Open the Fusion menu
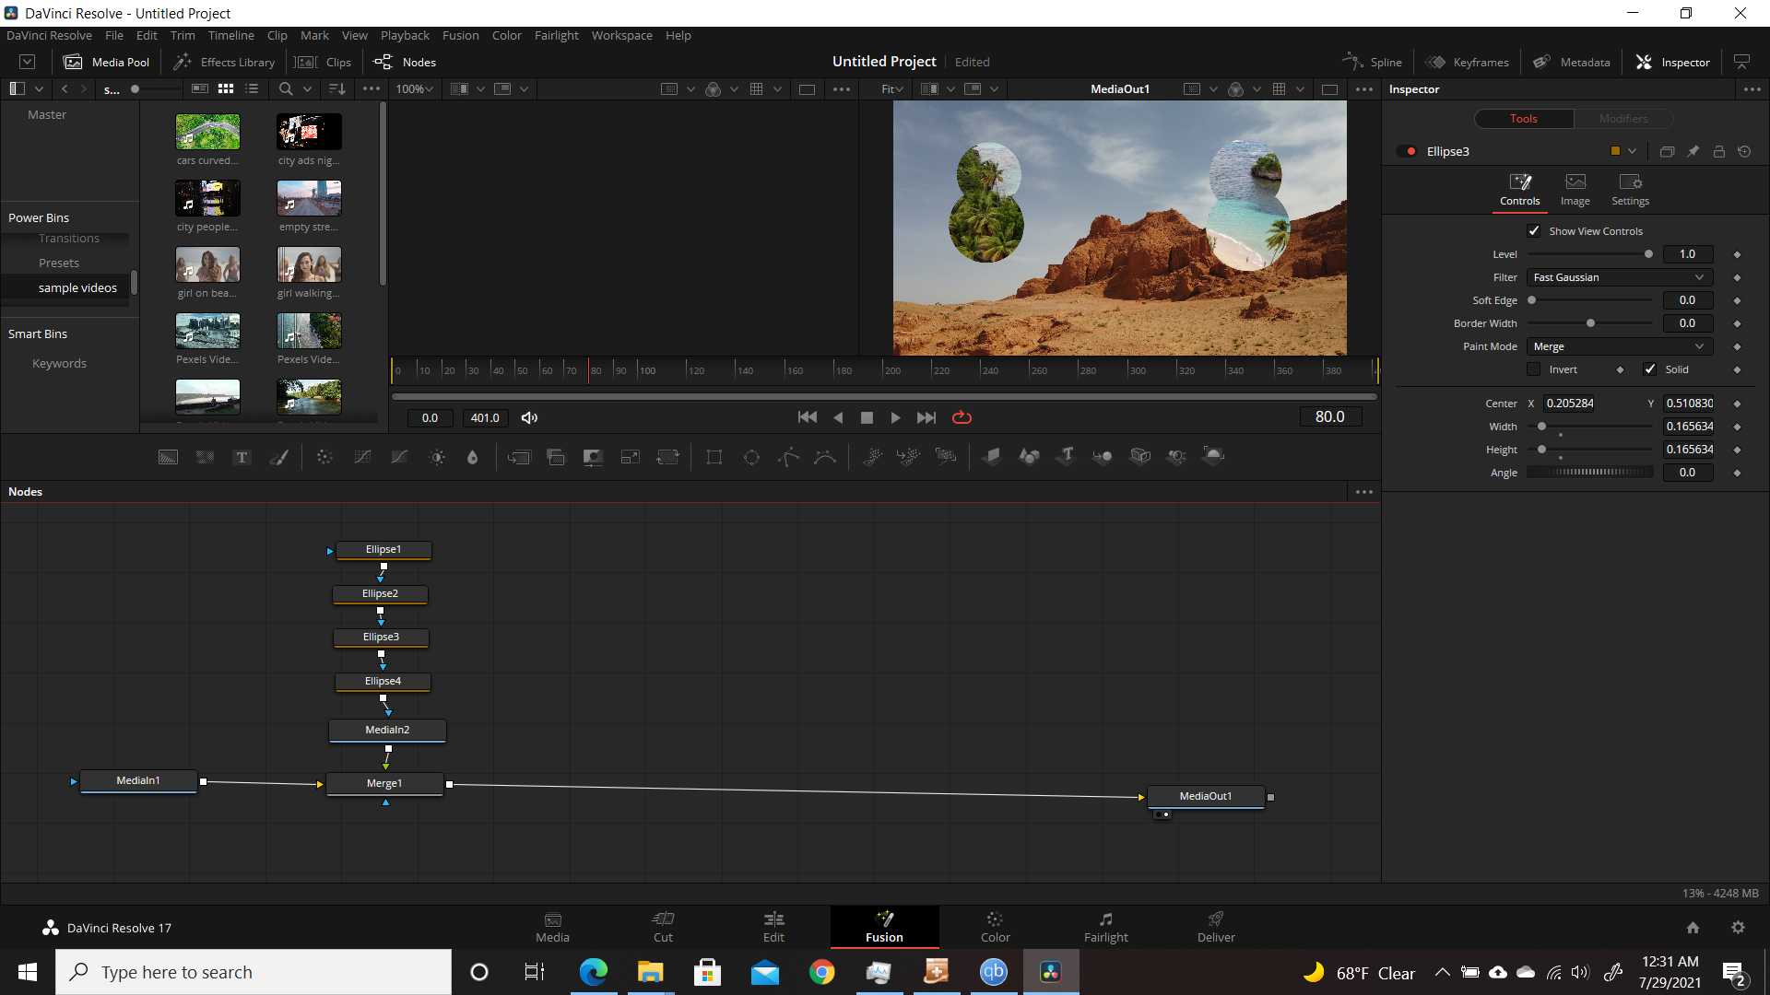The height and width of the screenshot is (995, 1770). [460, 35]
